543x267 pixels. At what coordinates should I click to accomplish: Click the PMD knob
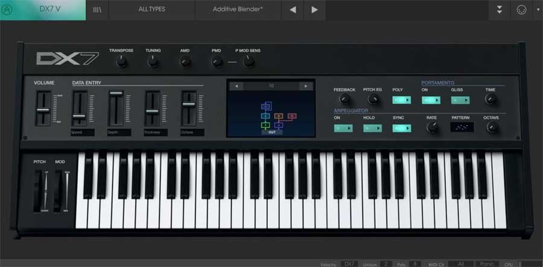(x=217, y=62)
